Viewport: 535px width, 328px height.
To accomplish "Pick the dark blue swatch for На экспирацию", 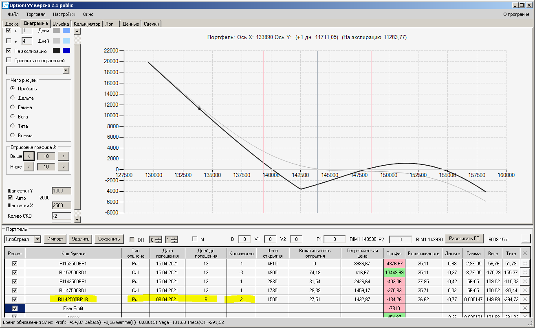I will click(66, 51).
